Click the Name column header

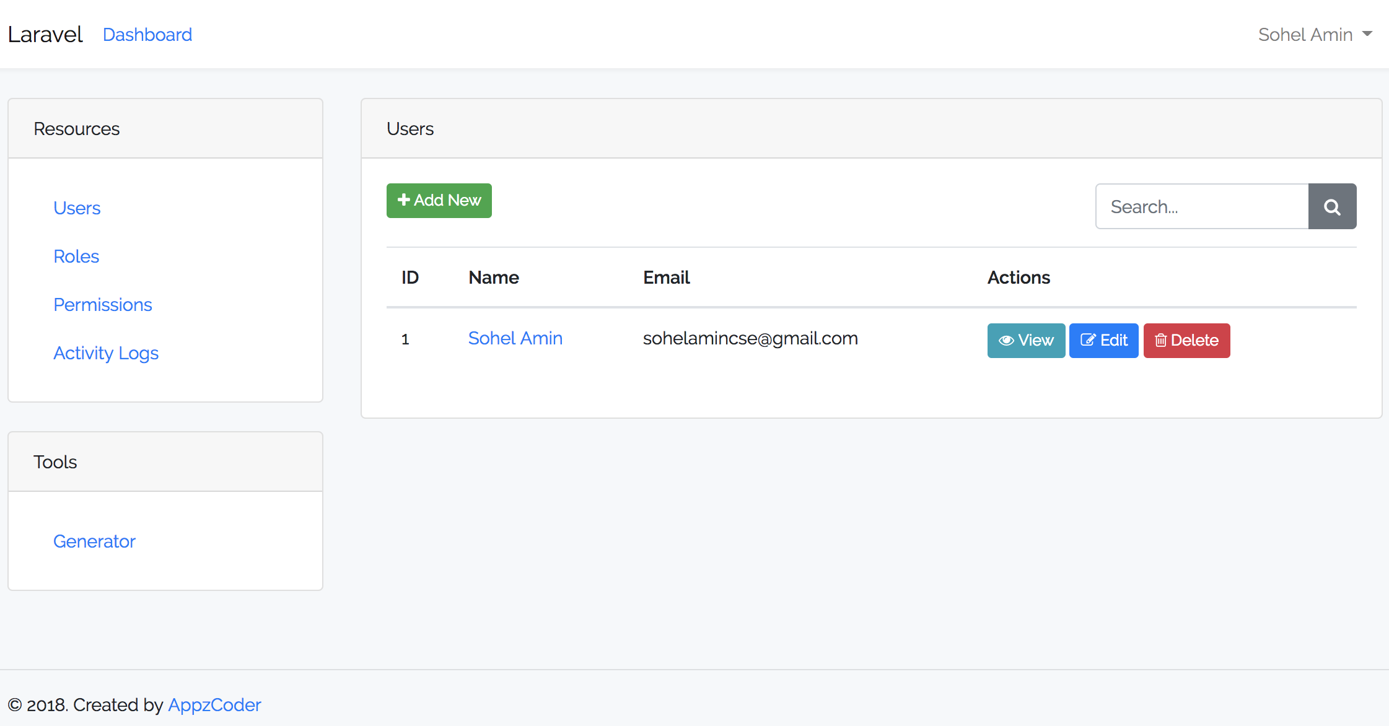pos(494,278)
